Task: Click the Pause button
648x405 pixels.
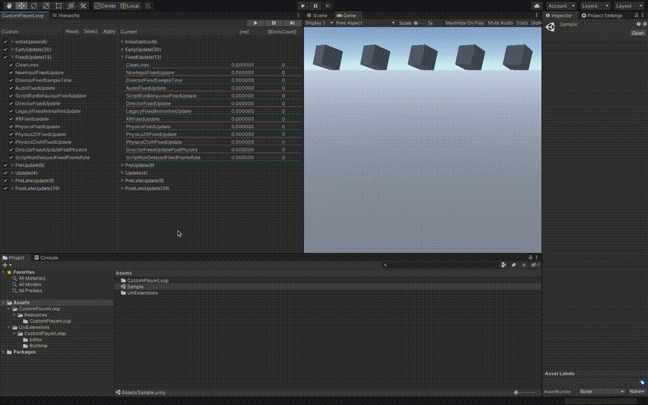Action: [x=315, y=5]
